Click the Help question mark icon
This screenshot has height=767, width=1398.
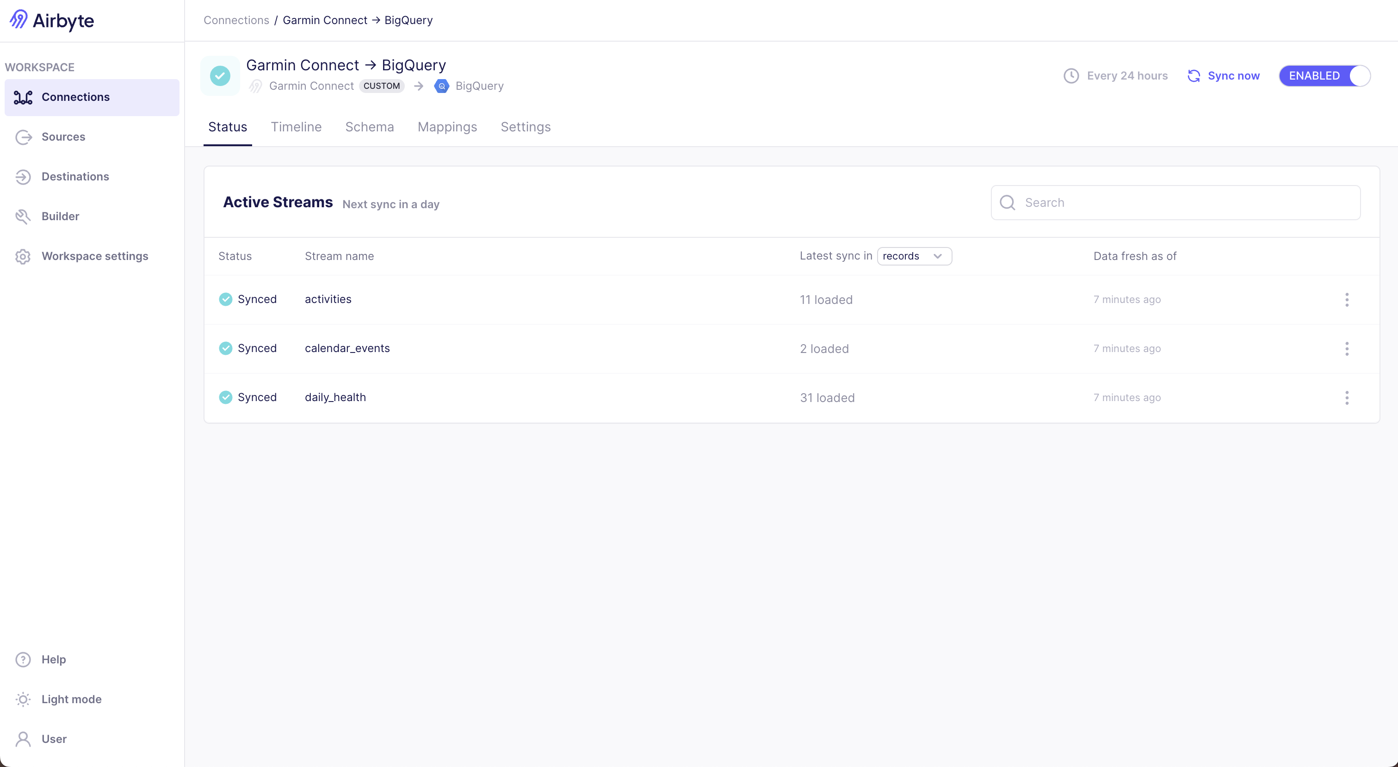click(x=23, y=660)
